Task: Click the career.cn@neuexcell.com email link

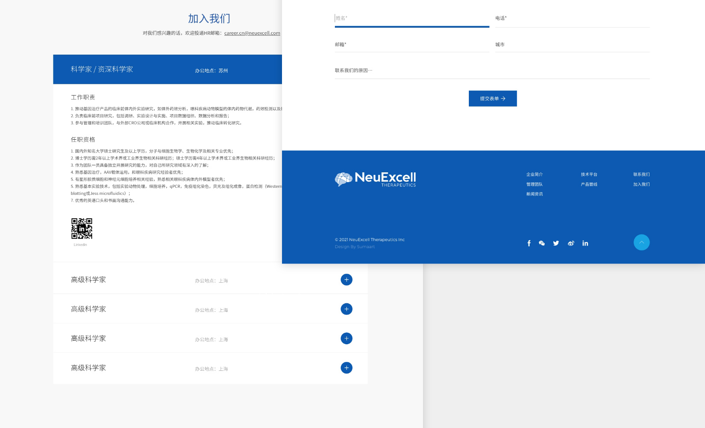Action: click(252, 33)
